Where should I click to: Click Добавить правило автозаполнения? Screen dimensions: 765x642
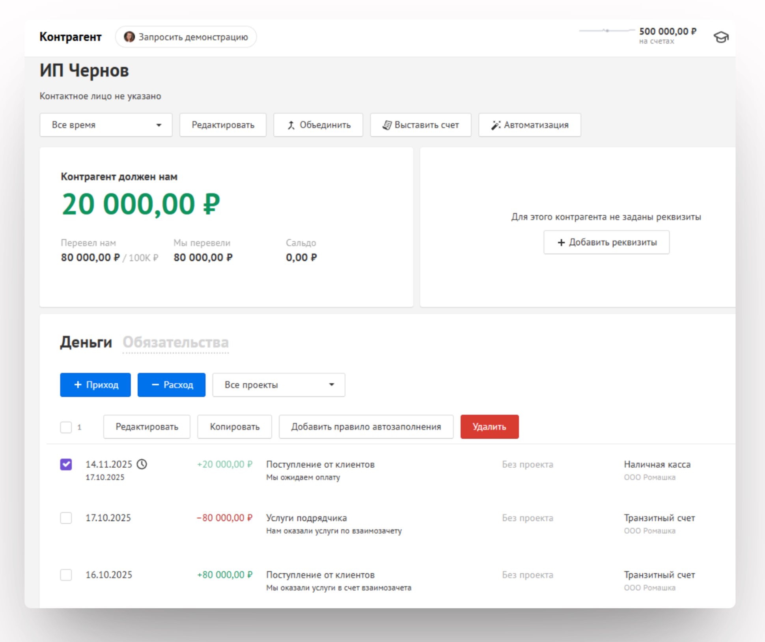click(366, 427)
